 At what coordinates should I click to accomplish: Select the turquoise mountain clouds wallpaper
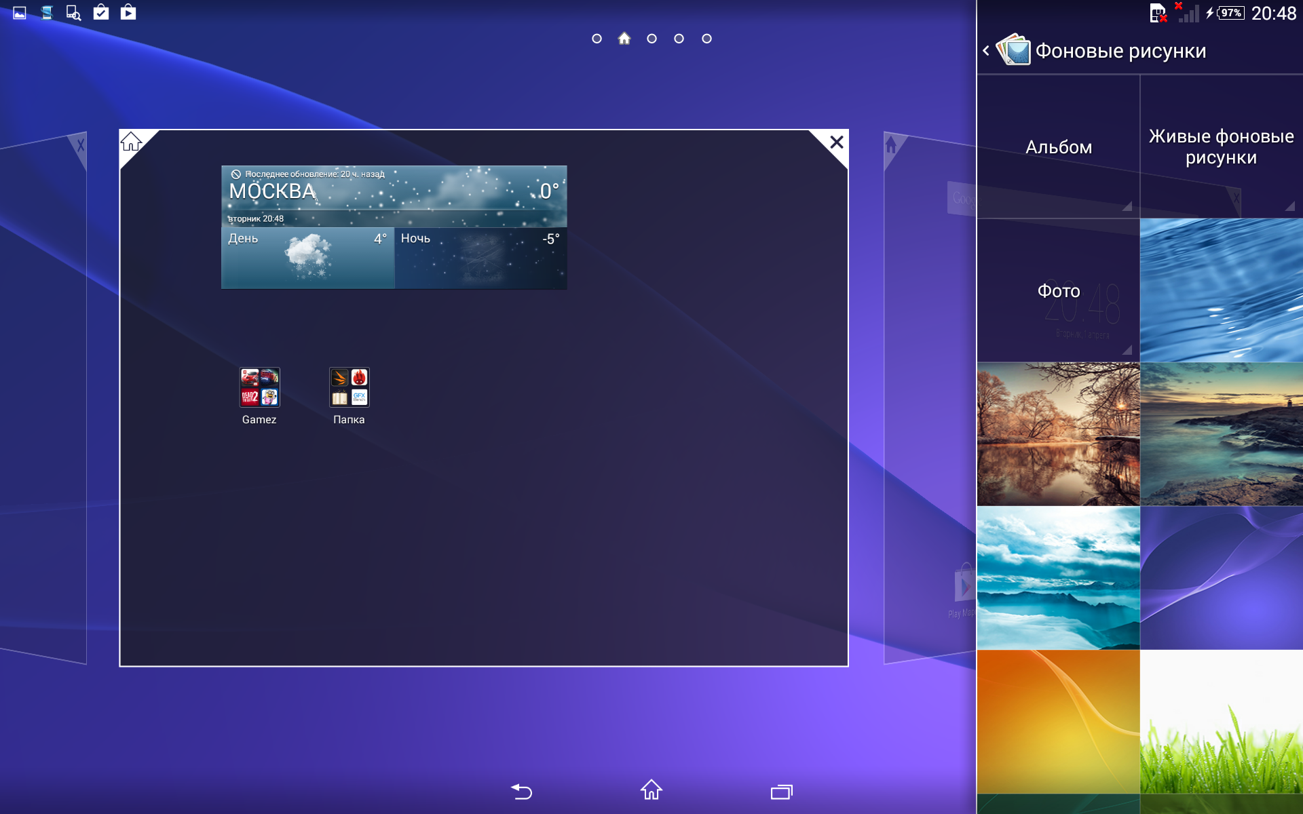click(1058, 578)
